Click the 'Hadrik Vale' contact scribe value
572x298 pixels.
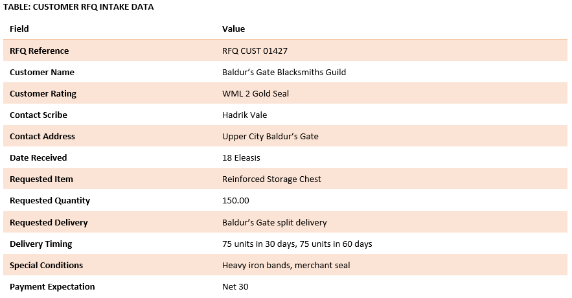(244, 115)
